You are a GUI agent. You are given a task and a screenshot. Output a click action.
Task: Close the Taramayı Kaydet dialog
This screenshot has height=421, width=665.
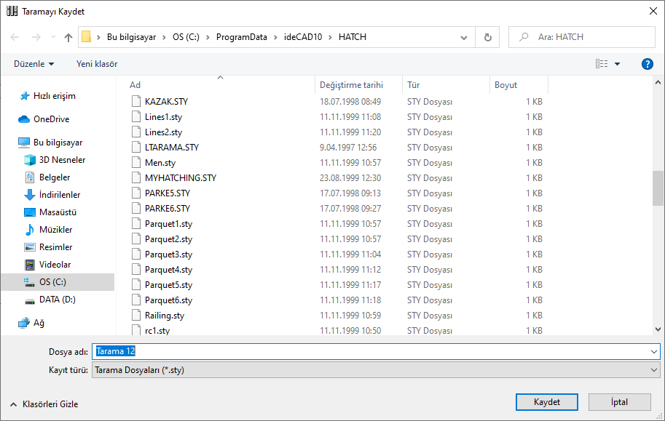pos(653,11)
